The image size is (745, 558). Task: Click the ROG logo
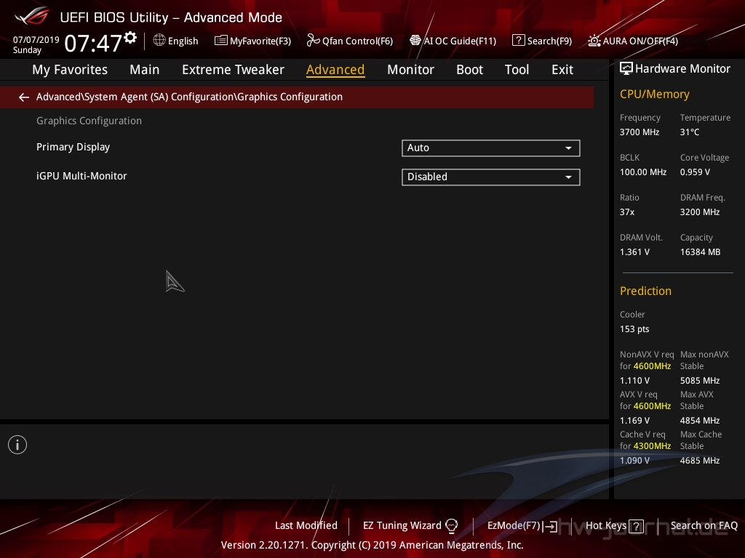pos(32,16)
